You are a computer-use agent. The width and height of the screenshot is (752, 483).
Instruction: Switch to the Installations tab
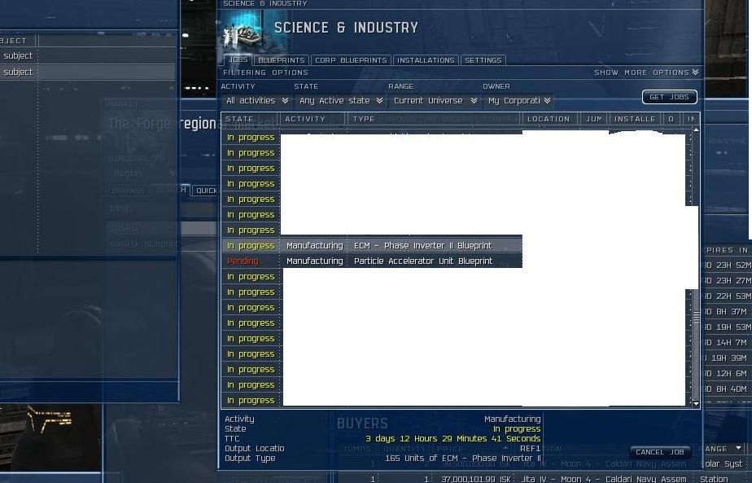(426, 60)
